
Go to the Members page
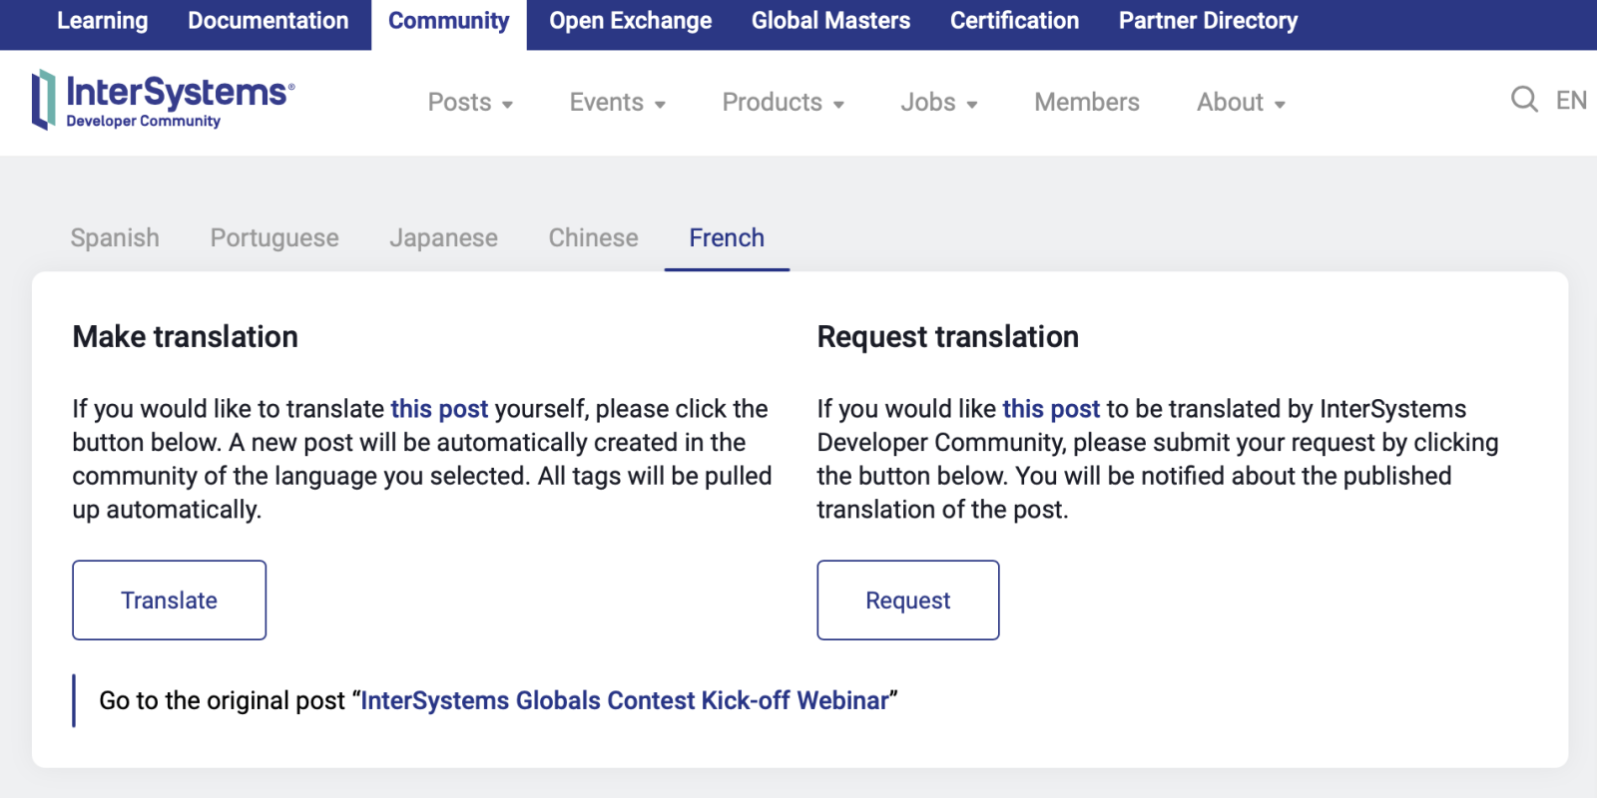[1086, 103]
